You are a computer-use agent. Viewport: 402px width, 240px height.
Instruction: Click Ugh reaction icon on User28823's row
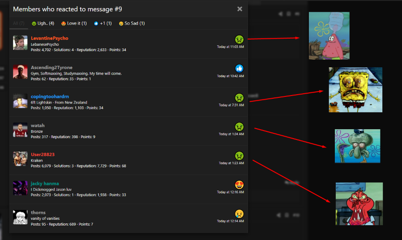pyautogui.click(x=239, y=156)
